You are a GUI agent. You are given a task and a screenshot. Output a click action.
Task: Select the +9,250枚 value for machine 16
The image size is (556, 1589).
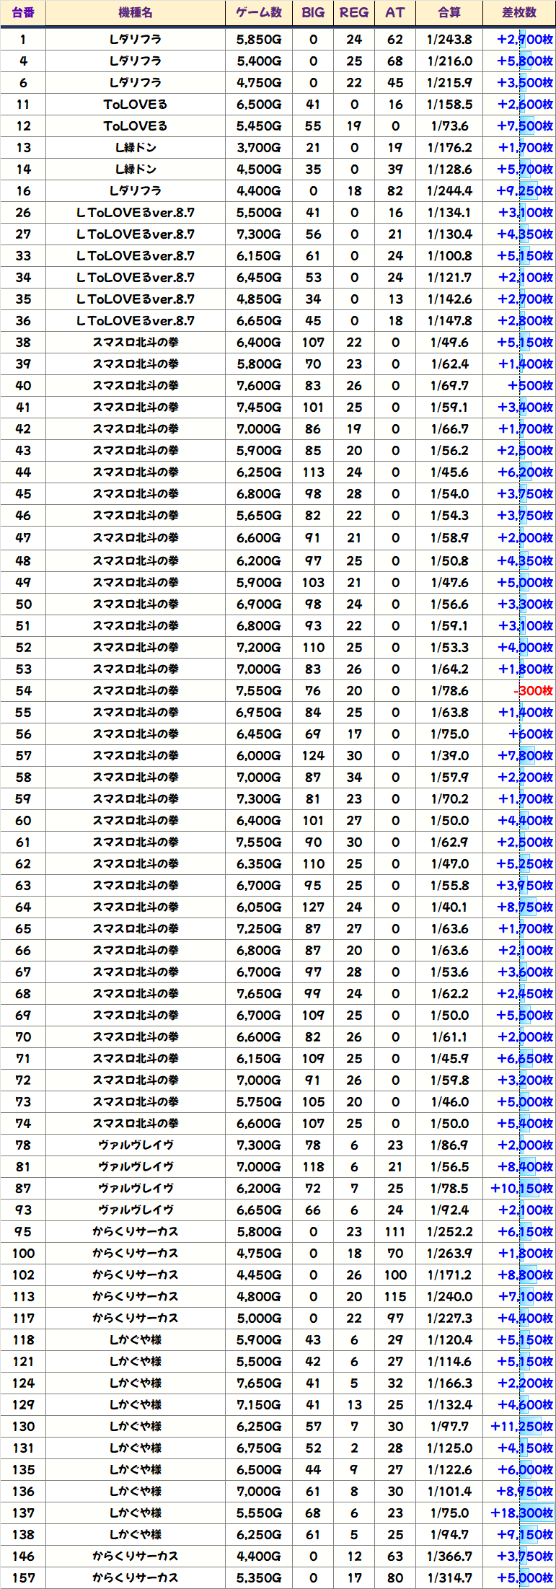pyautogui.click(x=525, y=190)
